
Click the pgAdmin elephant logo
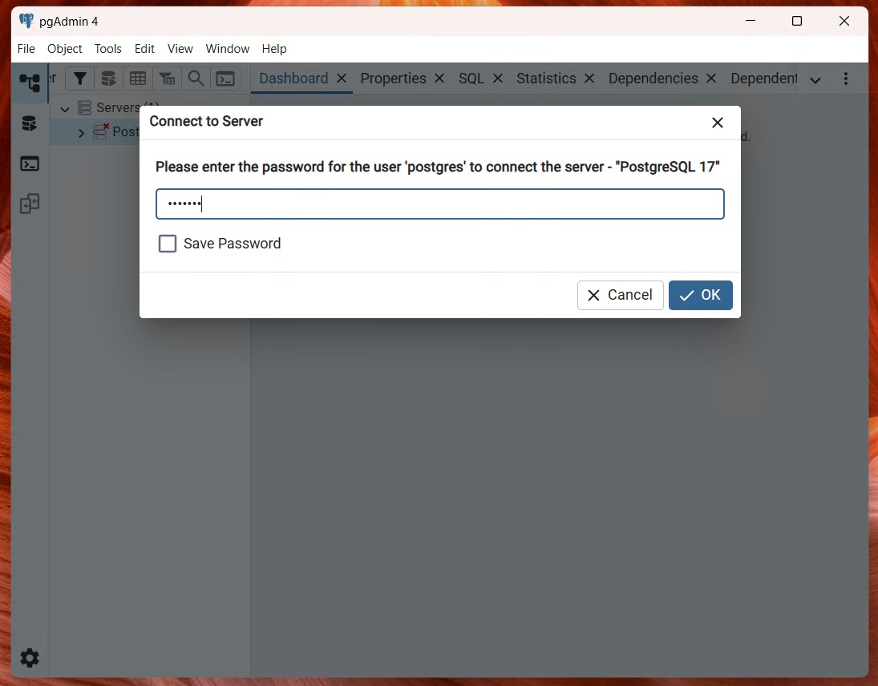tap(26, 22)
